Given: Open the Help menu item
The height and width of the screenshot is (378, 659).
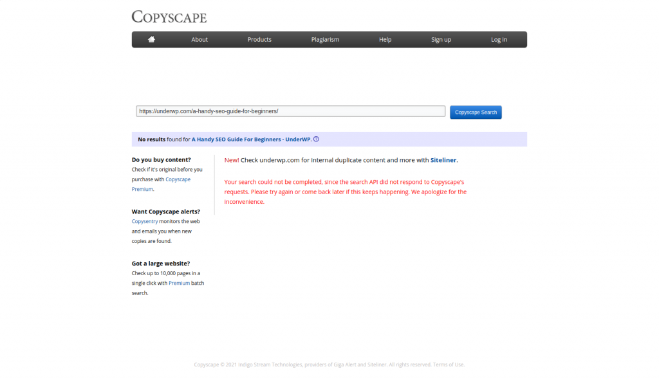Looking at the screenshot, I should pos(385,39).
